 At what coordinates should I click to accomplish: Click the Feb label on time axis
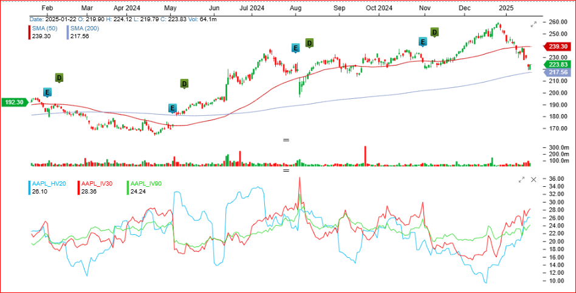click(x=46, y=8)
